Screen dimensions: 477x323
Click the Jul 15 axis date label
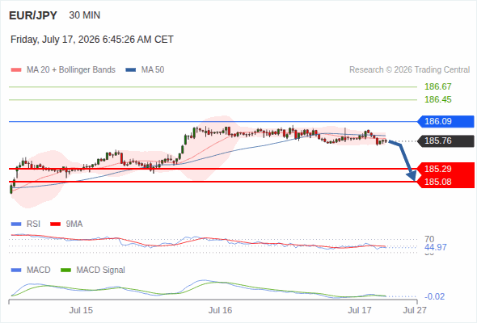[81, 310]
